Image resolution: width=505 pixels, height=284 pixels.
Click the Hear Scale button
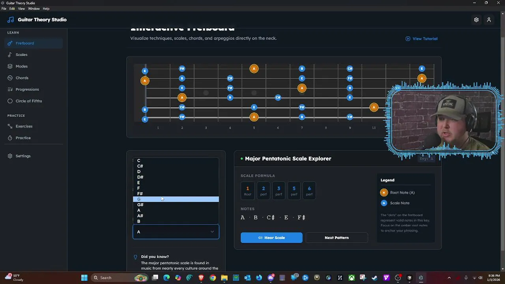[x=271, y=238]
